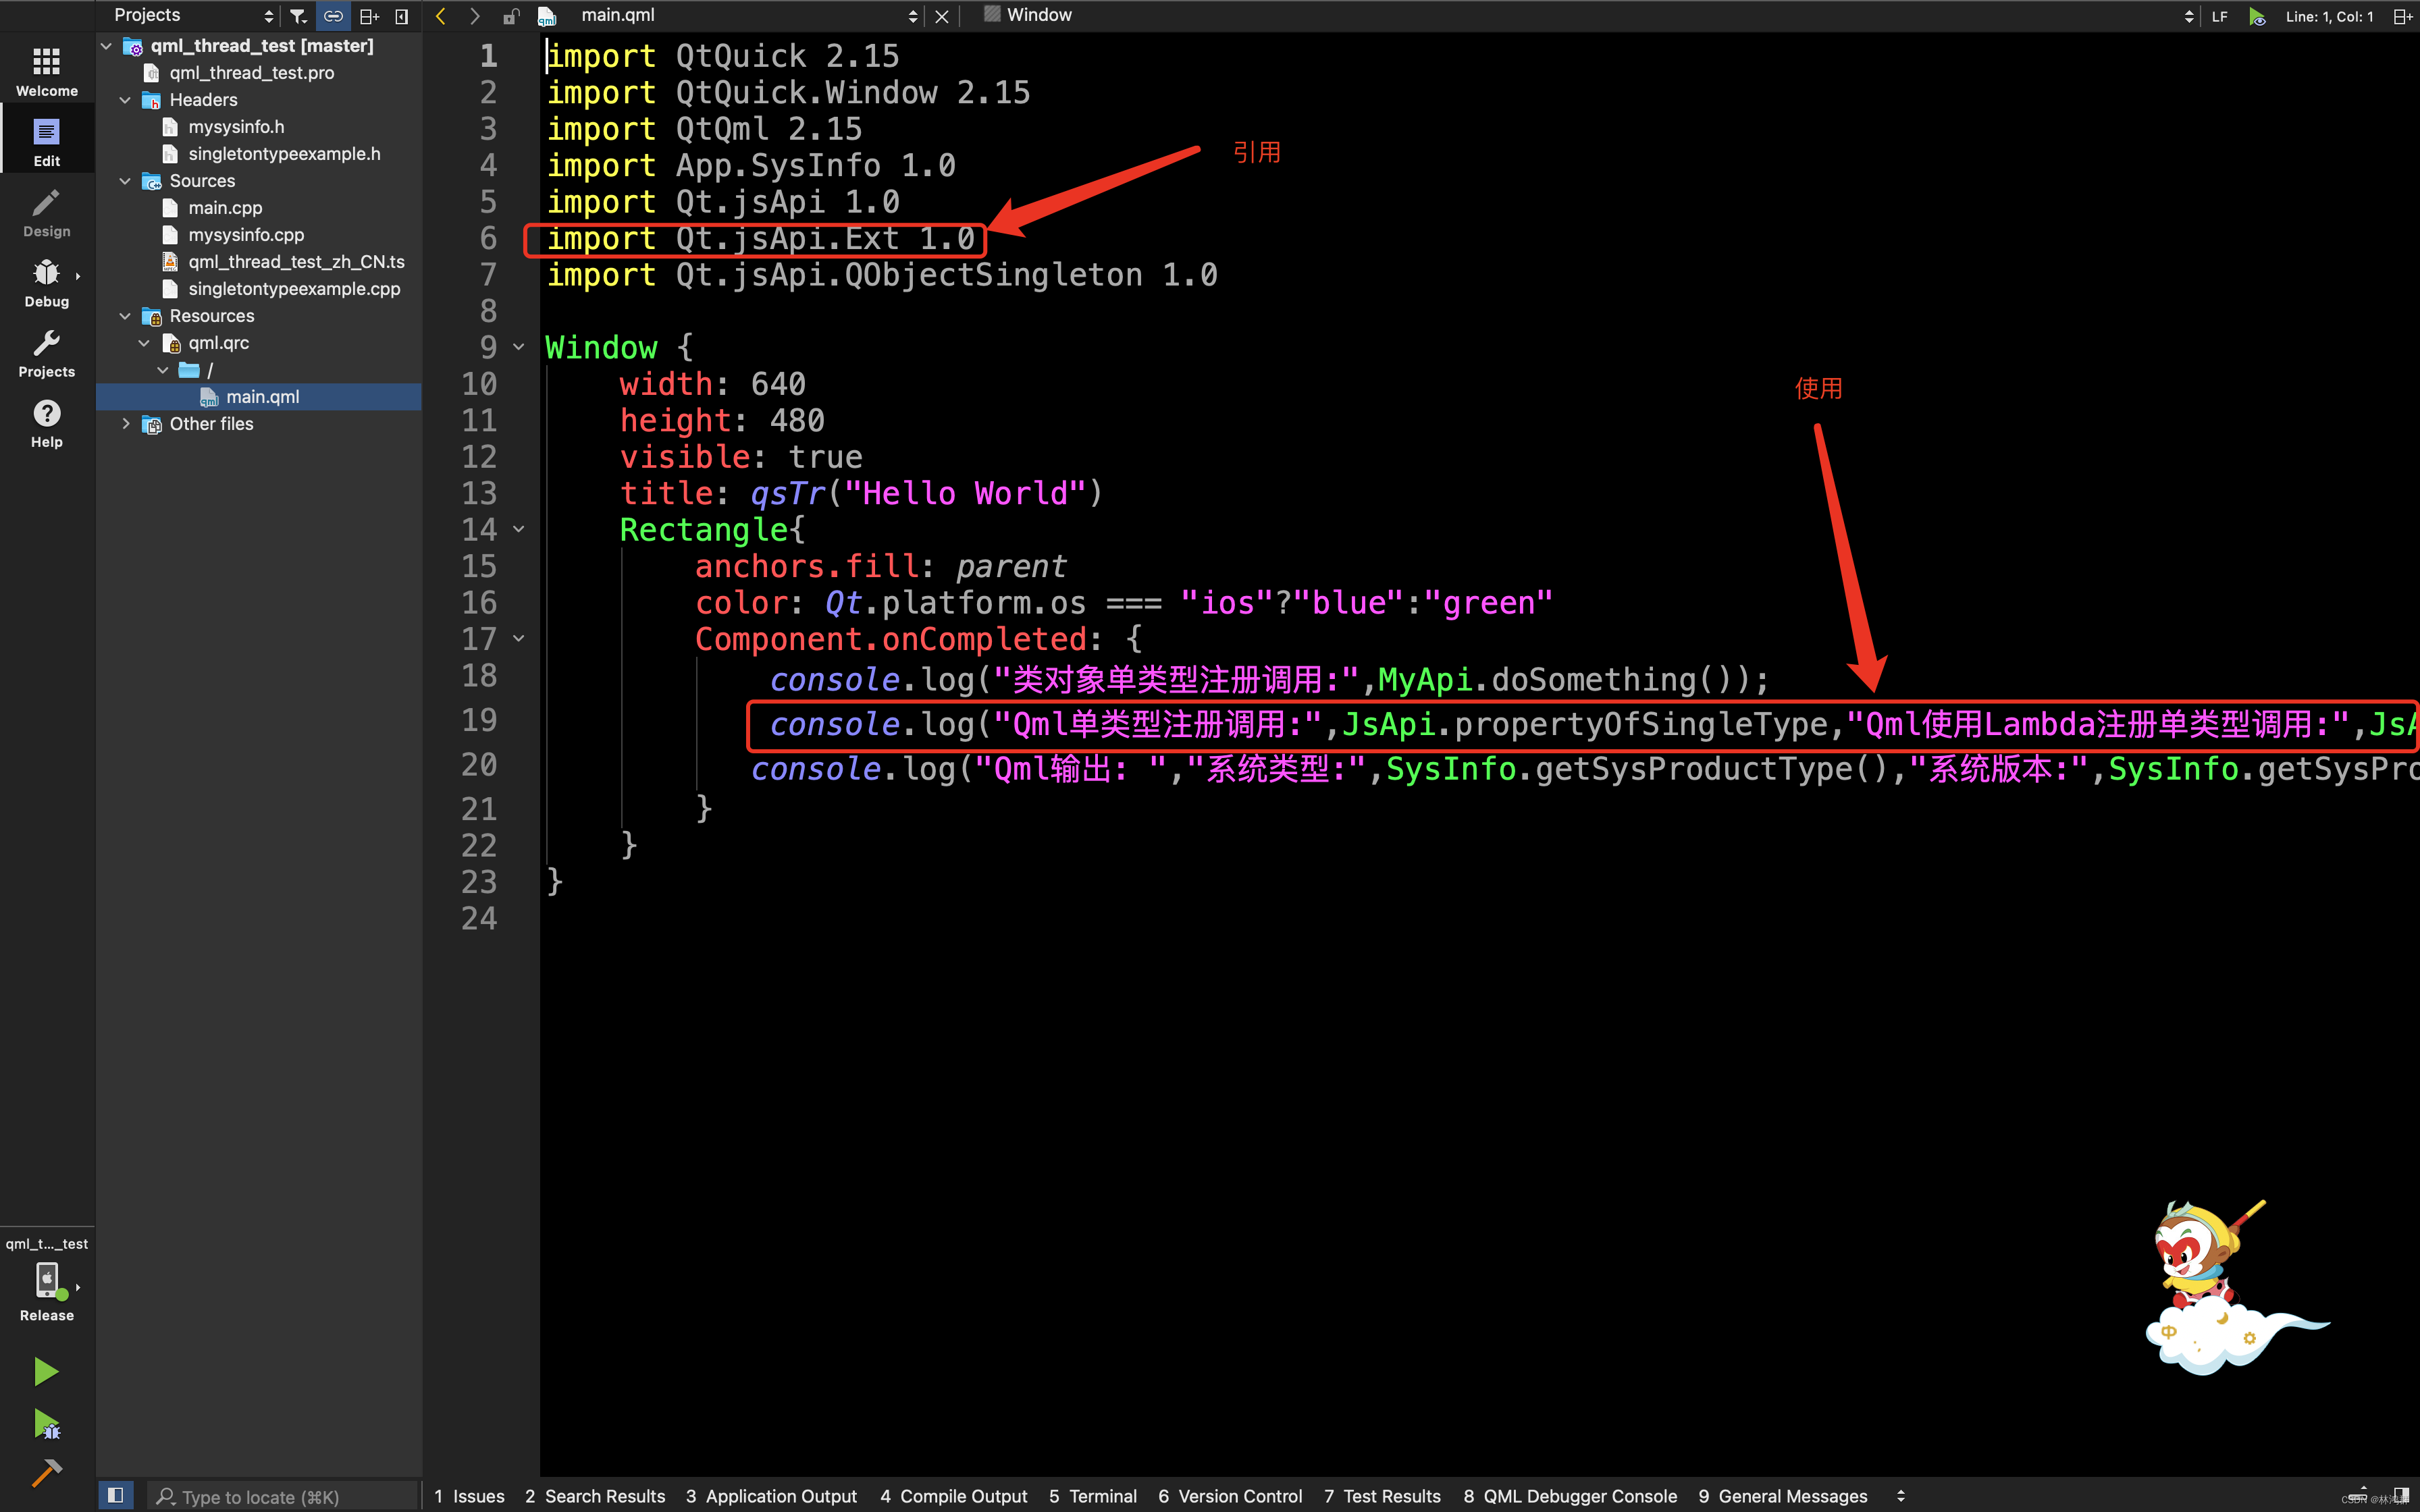Screen dimensions: 2420x1512
Task: Open the Application Output pane
Action: coord(771,1496)
